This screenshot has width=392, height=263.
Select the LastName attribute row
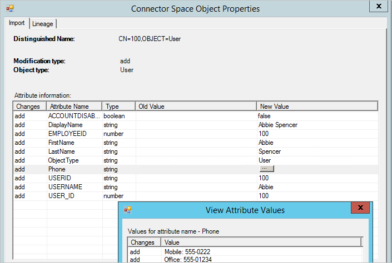196,151
